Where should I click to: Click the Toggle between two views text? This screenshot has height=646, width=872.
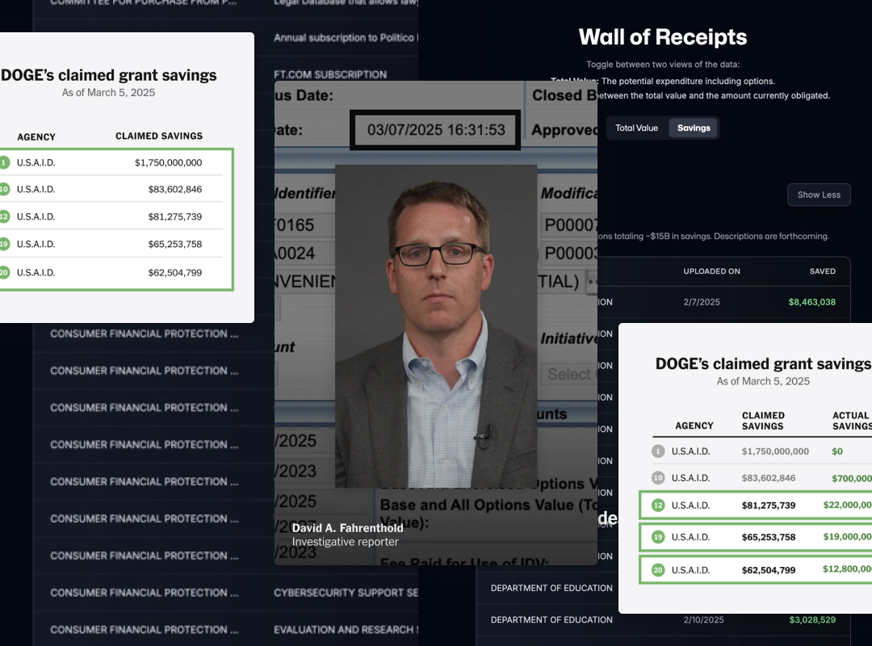tap(662, 65)
